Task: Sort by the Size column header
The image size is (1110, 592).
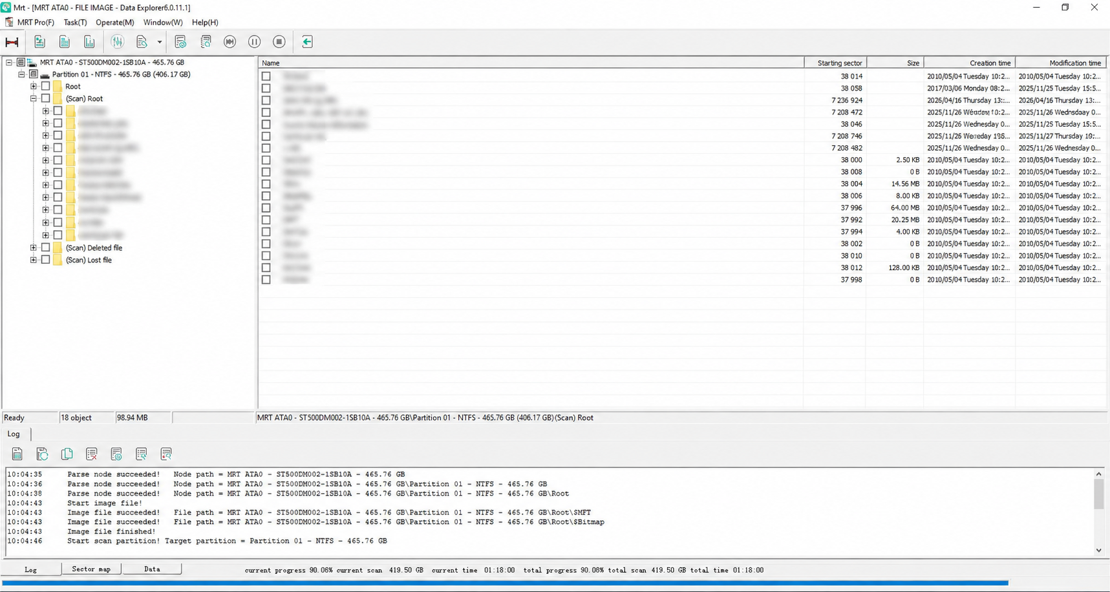Action: pyautogui.click(x=895, y=63)
